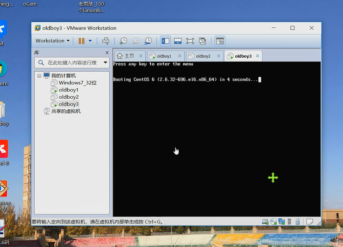Click the hard disk status icon
This screenshot has width=343, height=247.
click(265, 222)
